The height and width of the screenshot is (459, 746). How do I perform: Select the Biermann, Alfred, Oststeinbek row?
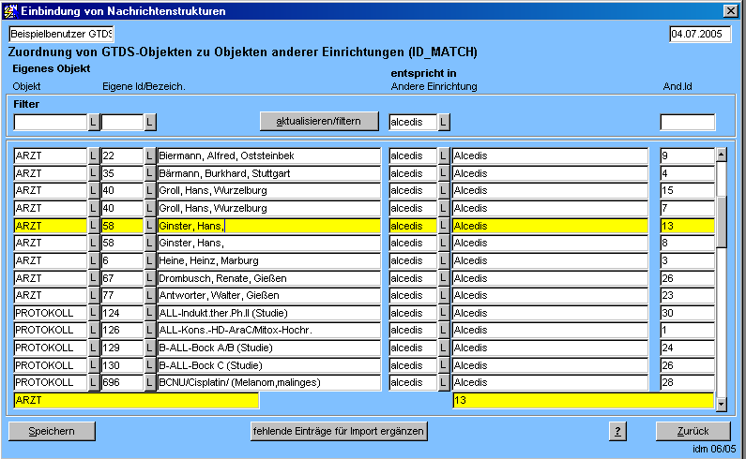268,156
